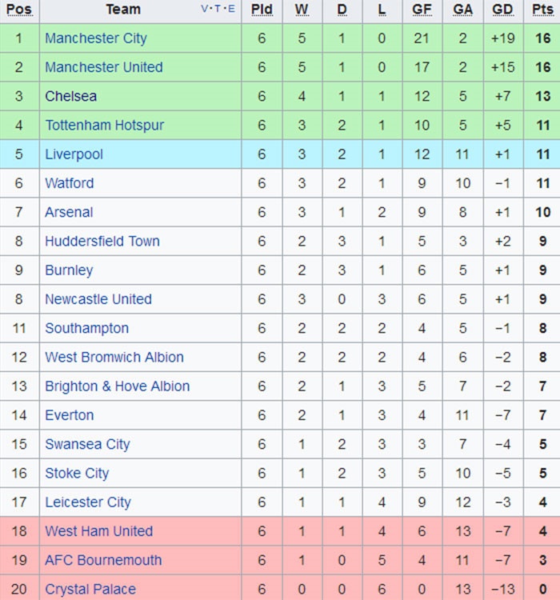Select the Liverpool team link

coord(74,154)
